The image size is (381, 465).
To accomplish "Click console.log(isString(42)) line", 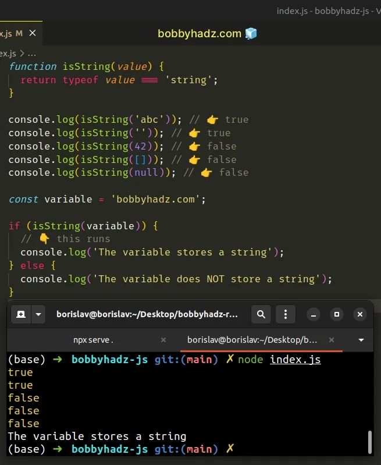I will coord(123,146).
